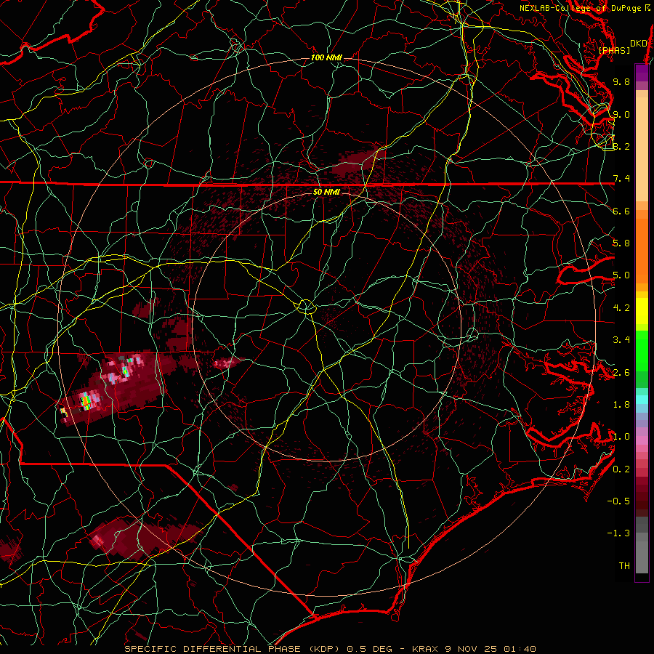The image size is (654, 654).
Task: Click the yellow band of the color bar
Action: [x=642, y=311]
